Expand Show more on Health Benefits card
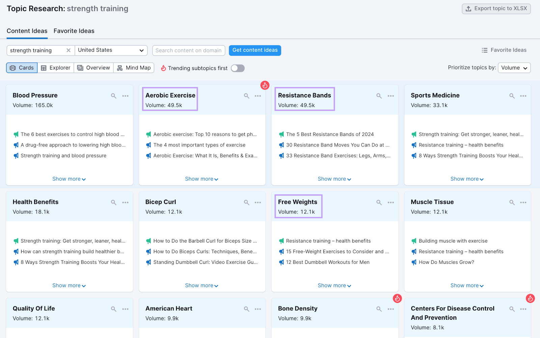The width and height of the screenshot is (540, 338). [69, 285]
